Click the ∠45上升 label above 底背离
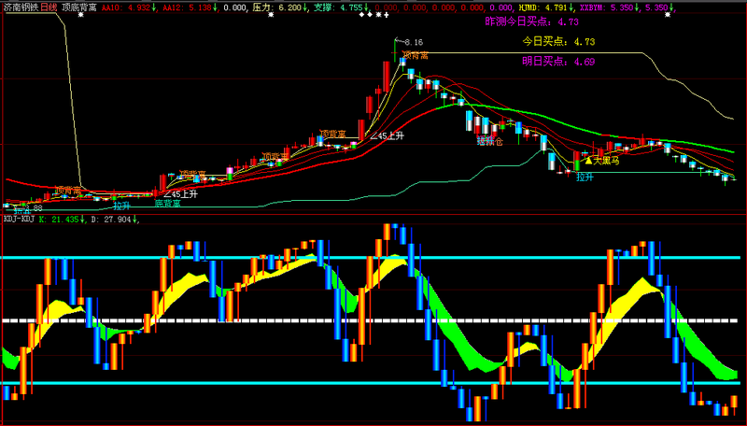Viewport: 747px width, 426px height. [x=180, y=194]
